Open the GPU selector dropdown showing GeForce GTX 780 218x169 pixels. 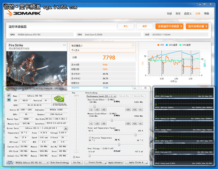(32, 162)
